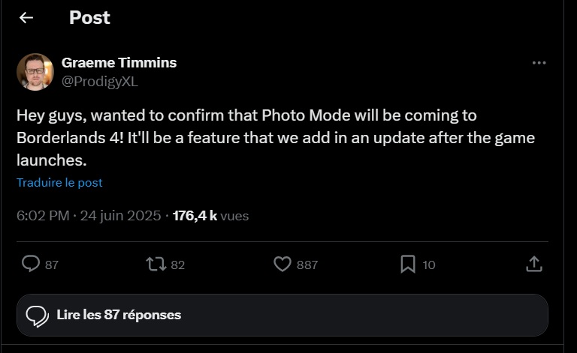Viewport: 577px width, 353px height.
Task: Share the post via the upload icon
Action: pyautogui.click(x=534, y=265)
